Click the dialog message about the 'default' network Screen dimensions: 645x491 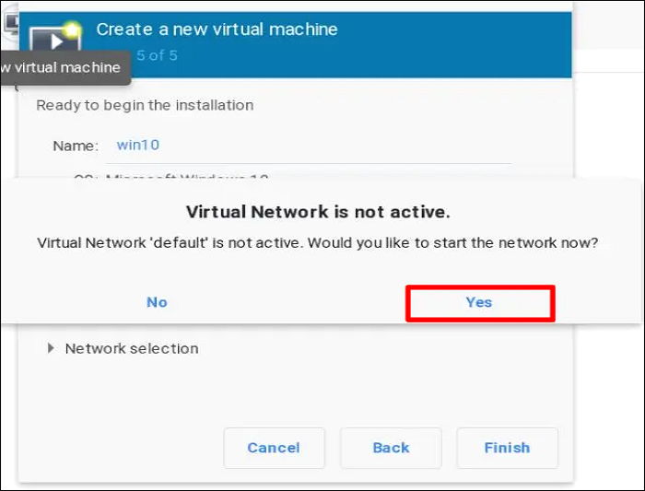pos(318,243)
